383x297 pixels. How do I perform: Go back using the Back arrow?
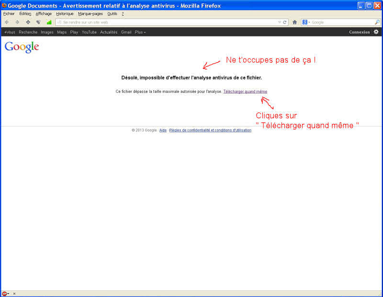point(7,22)
